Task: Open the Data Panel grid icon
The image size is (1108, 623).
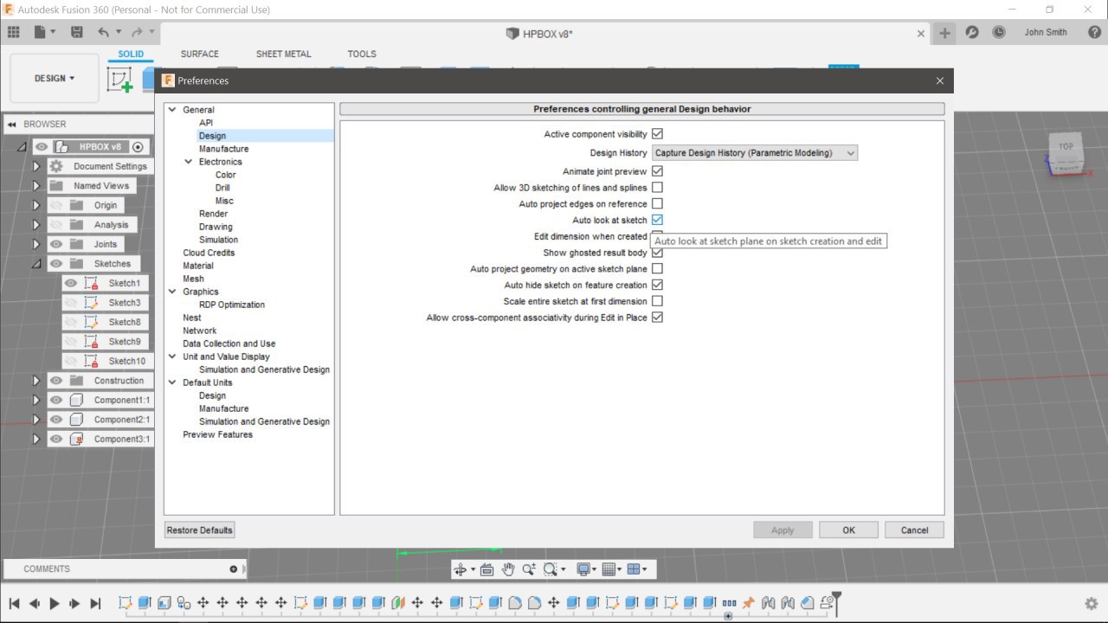Action: pos(13,32)
